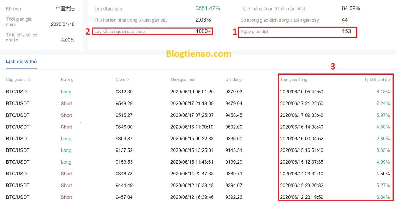Click the join date 2020/01/18
Viewport: 396px width, 202px height.
click(x=63, y=24)
